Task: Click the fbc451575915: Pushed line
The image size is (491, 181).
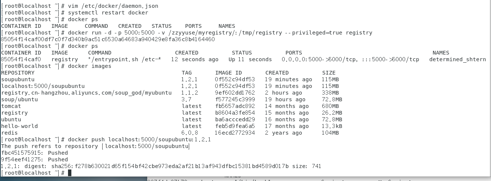Action: [x=35, y=153]
